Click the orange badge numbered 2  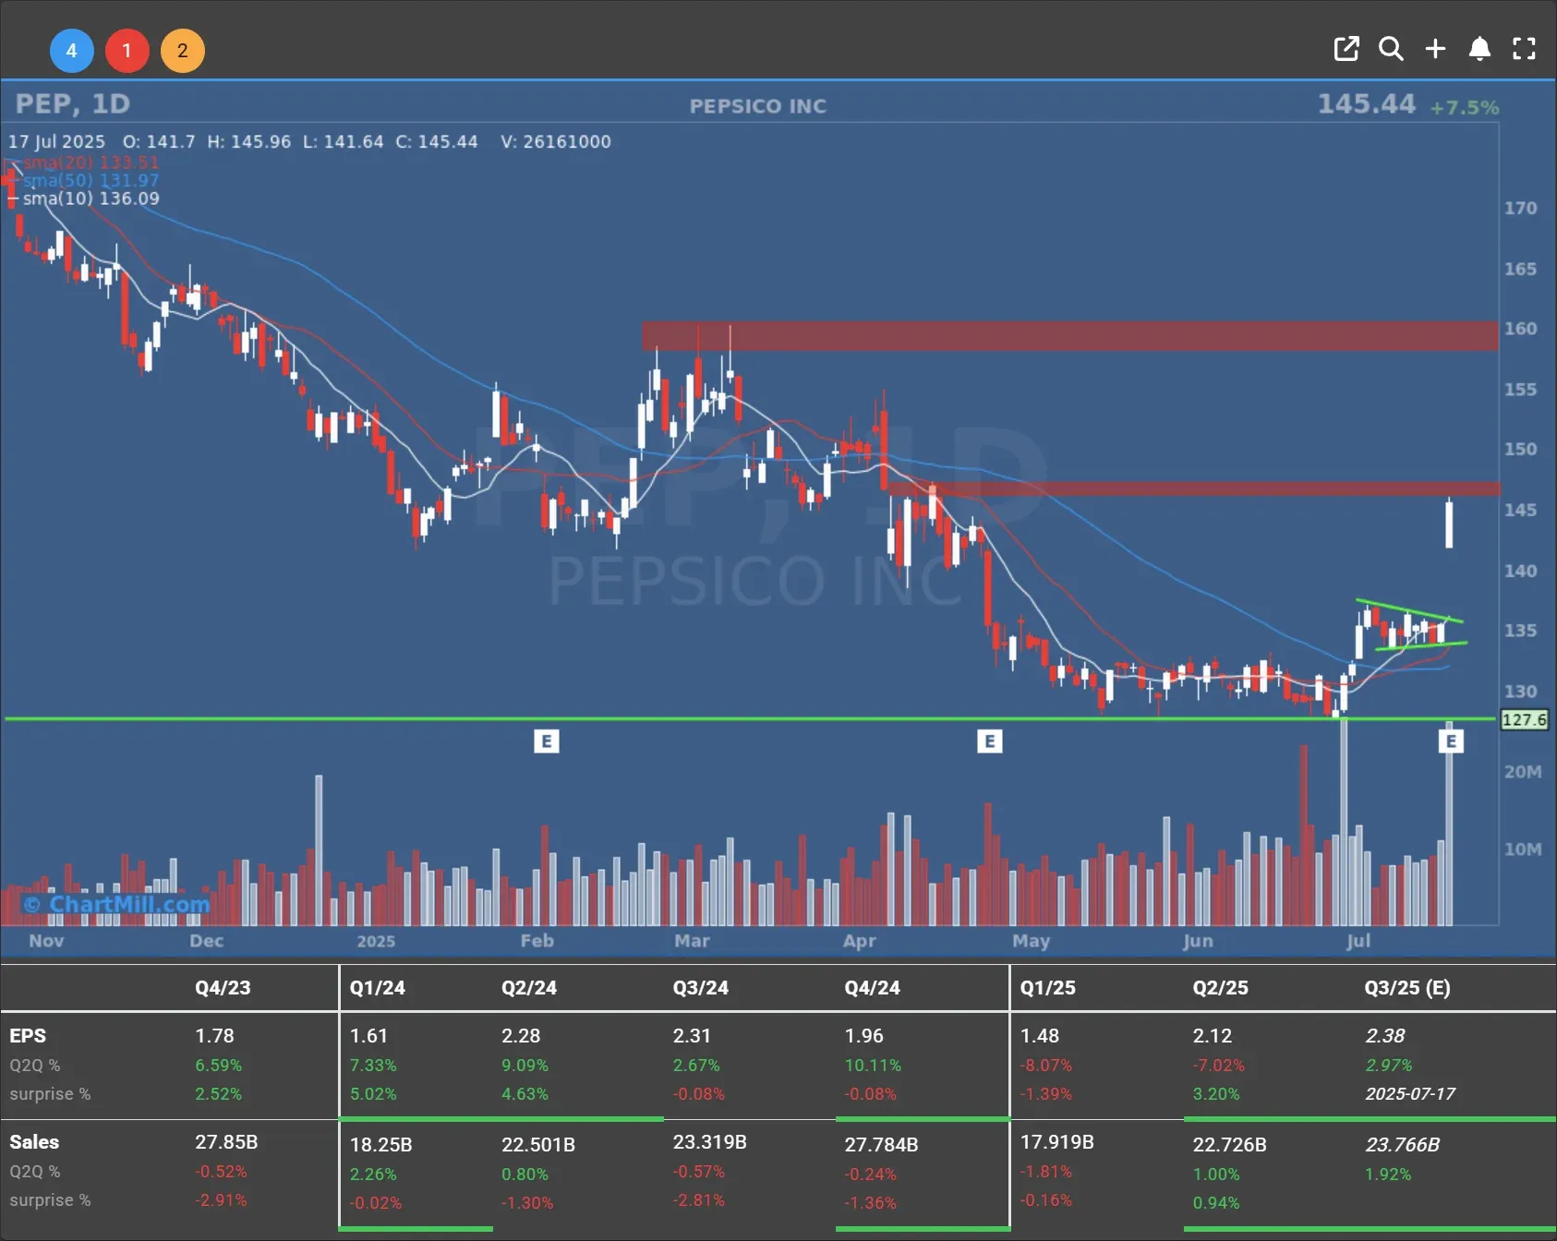(182, 51)
